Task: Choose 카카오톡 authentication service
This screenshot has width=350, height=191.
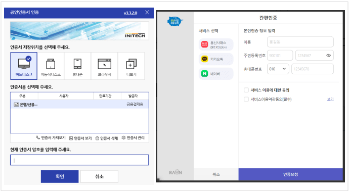Action: (216, 59)
